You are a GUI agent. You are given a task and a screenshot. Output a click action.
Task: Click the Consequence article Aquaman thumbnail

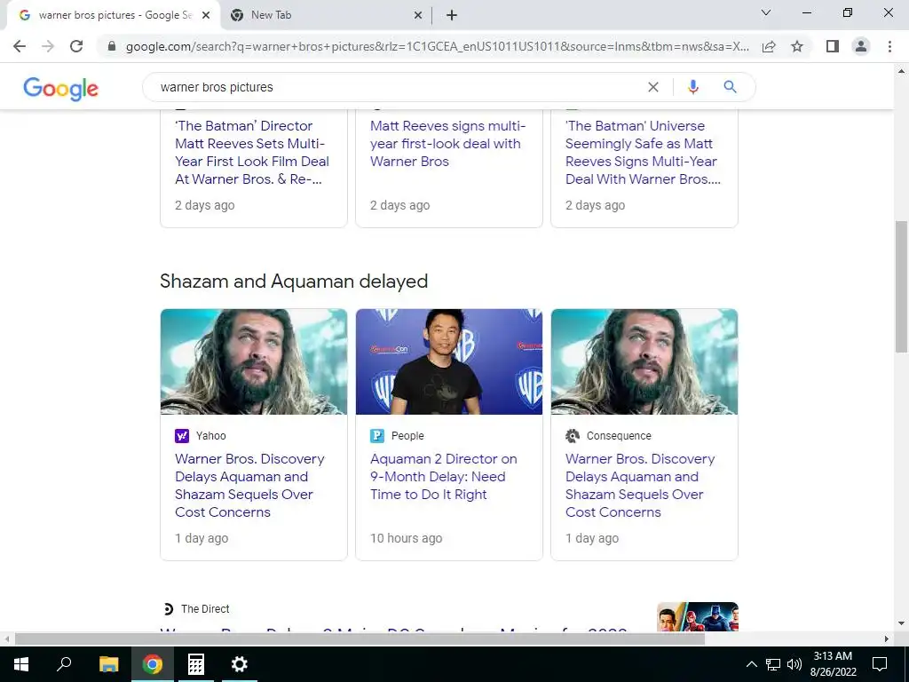click(644, 362)
